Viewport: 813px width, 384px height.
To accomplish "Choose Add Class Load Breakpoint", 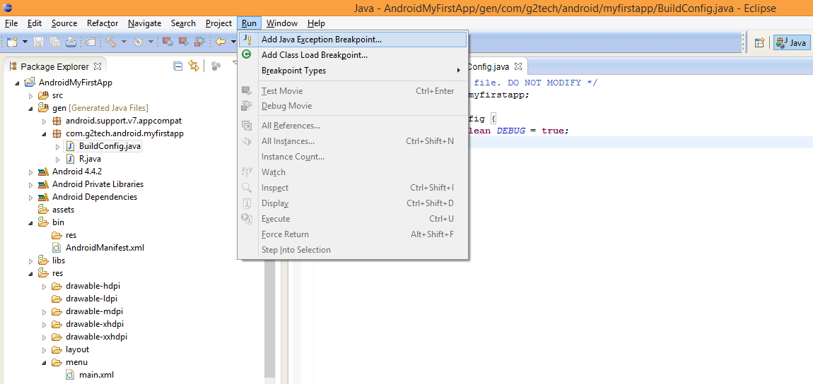I will (x=353, y=55).
